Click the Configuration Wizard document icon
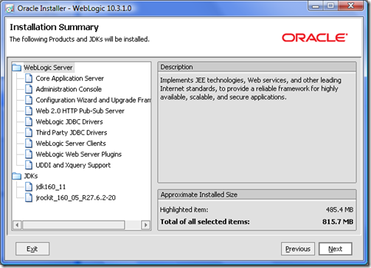 point(29,100)
